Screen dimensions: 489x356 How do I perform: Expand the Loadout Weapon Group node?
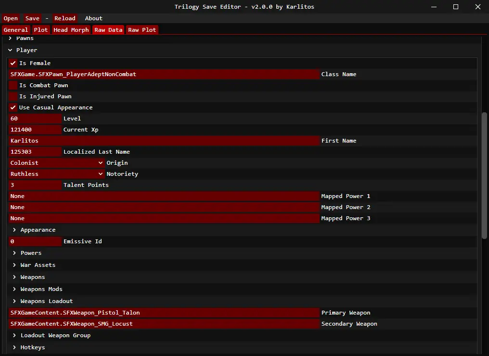click(x=14, y=335)
